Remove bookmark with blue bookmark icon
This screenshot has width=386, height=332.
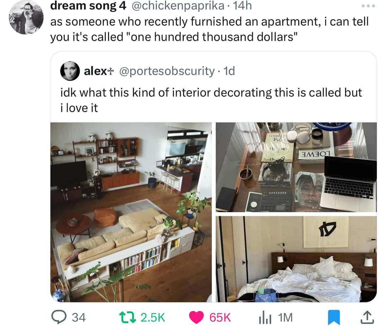coord(334,318)
